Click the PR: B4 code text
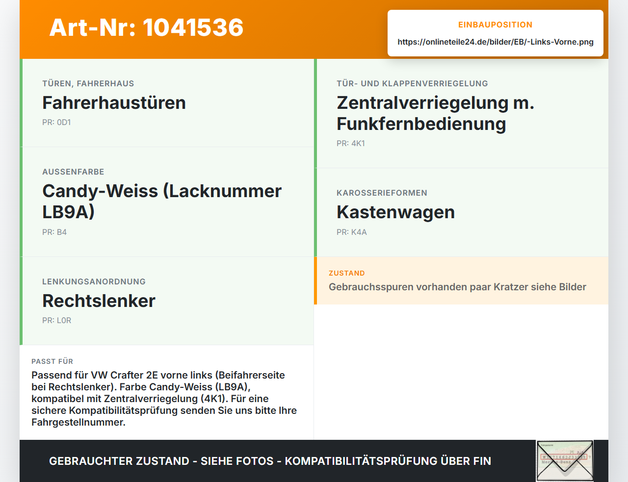The width and height of the screenshot is (628, 482). coord(54,232)
